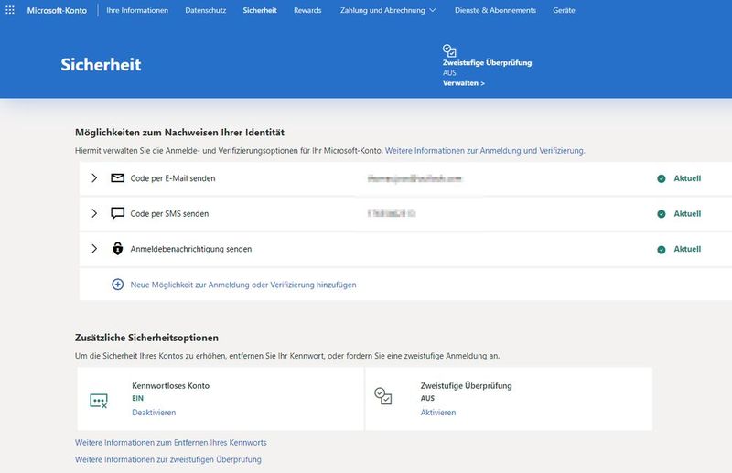Click the Code per E-Mail senden label
This screenshot has height=473, width=732.
point(173,178)
